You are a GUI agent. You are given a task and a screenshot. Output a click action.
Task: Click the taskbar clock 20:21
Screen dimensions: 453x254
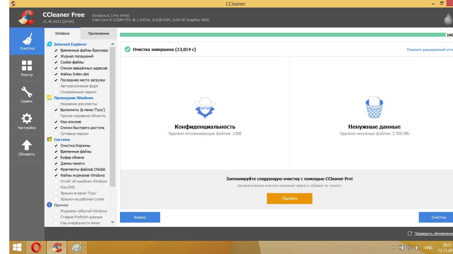pos(447,245)
